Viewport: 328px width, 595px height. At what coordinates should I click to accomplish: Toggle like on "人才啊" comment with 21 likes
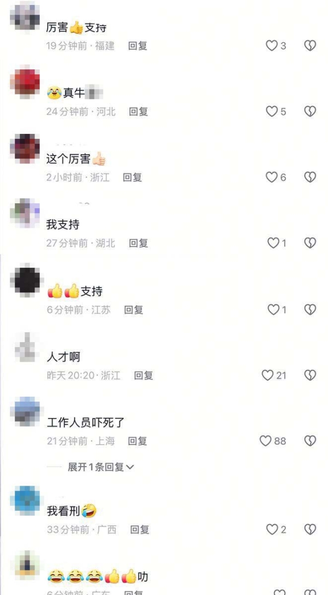point(268,375)
